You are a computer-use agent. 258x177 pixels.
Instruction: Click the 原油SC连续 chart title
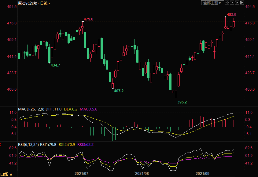click(27, 3)
